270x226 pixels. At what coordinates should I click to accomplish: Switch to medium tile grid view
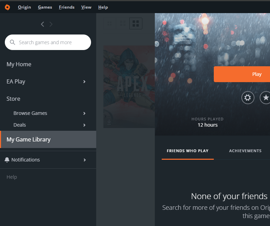coord(123,23)
